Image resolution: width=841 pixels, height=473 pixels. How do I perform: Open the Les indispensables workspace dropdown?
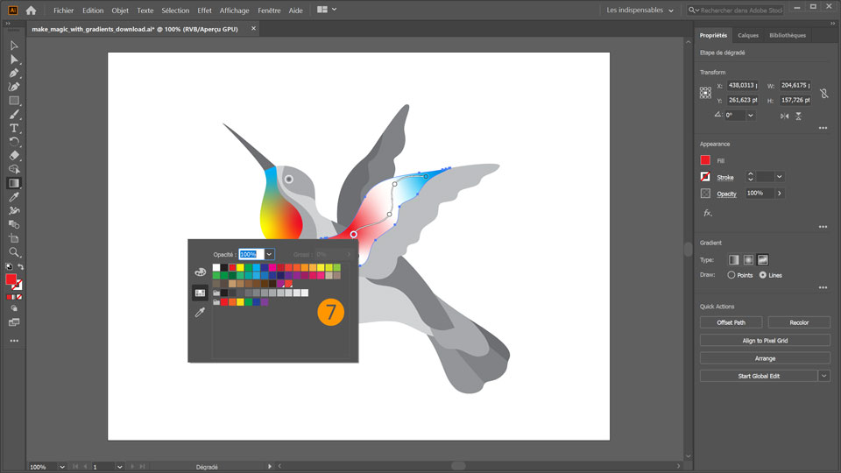tap(640, 11)
